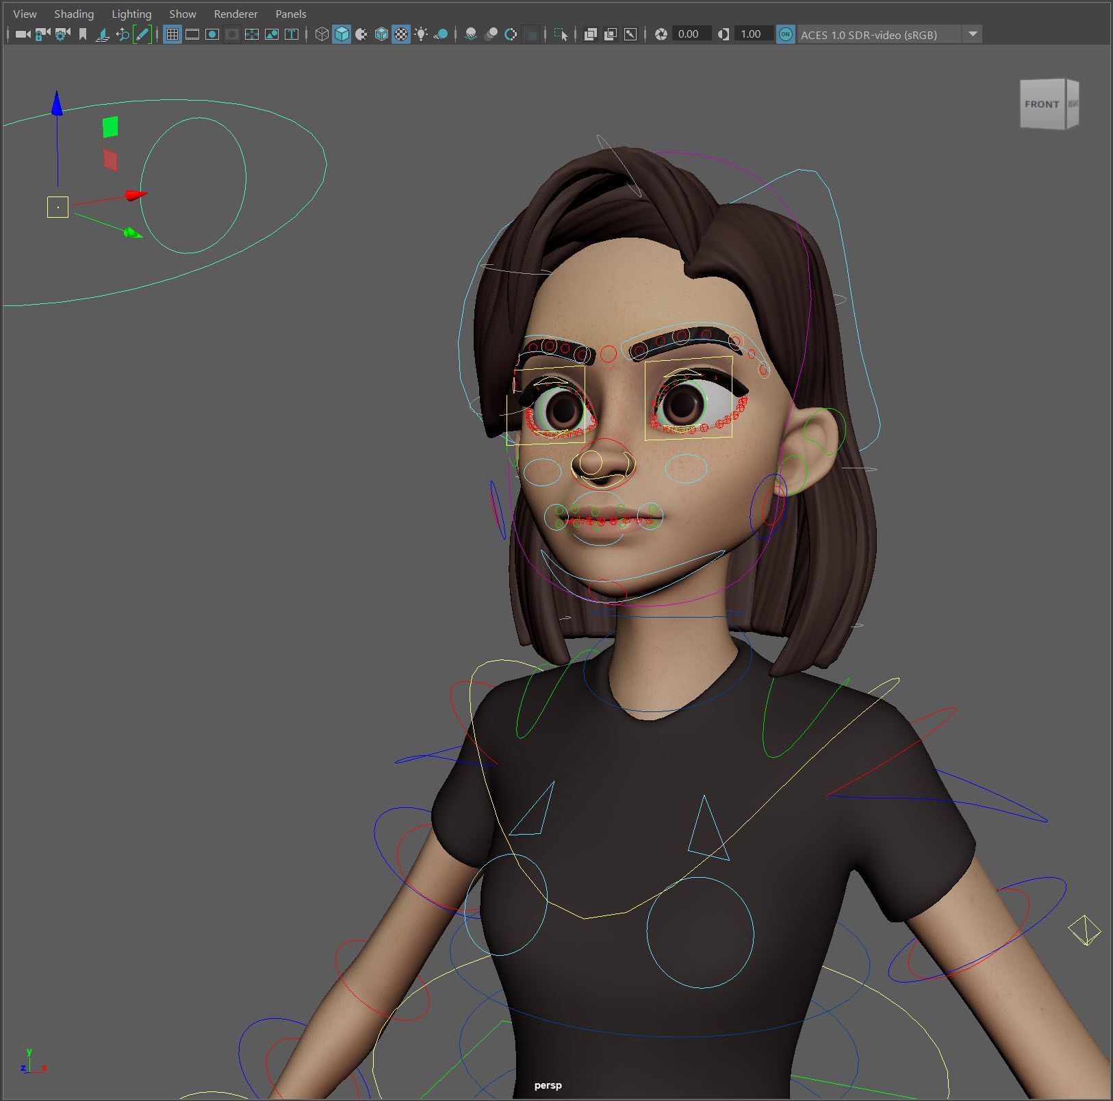Screen dimensions: 1113x1101
Task: Click the Lock Camera icon
Action: pyautogui.click(x=42, y=34)
